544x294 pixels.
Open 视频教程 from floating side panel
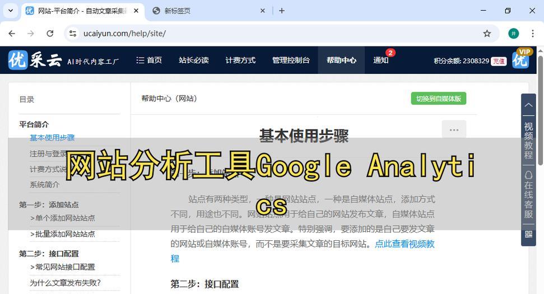click(x=528, y=141)
